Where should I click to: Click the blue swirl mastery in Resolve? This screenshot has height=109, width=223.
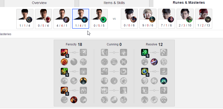(145, 71)
